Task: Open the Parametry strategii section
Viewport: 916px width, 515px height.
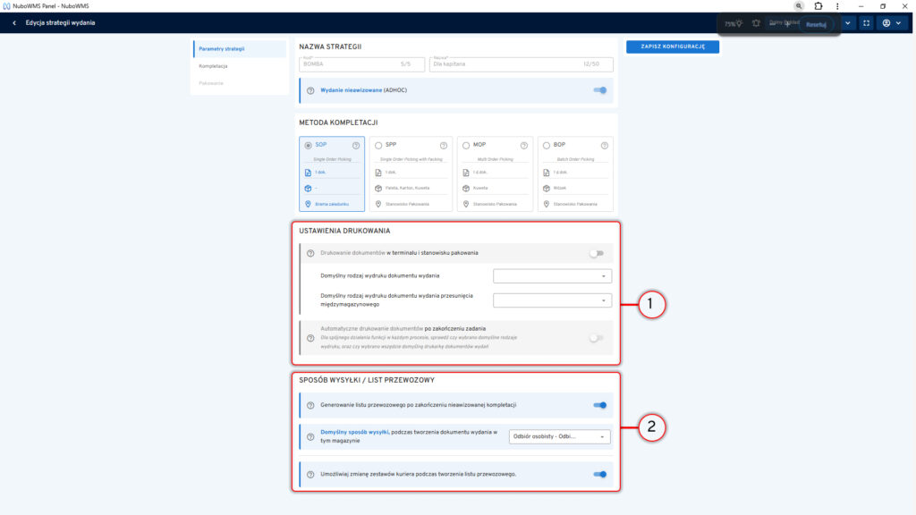Action: click(x=221, y=49)
